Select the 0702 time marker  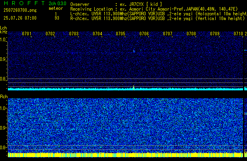pyautogui.click(x=50, y=34)
